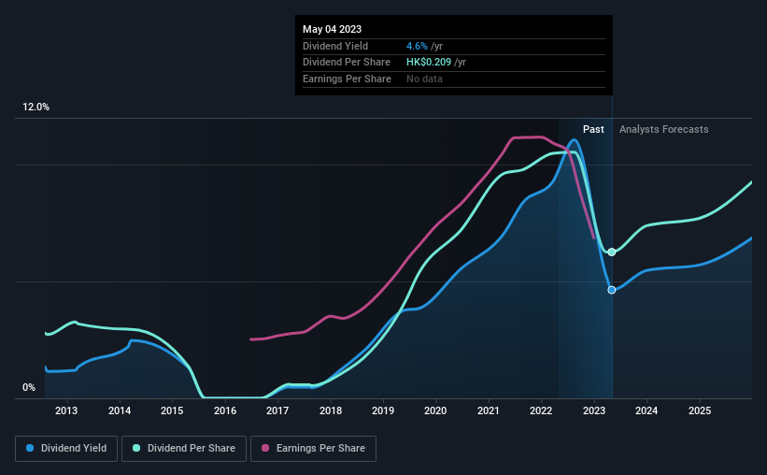Click the '12.0%' y-axis label
The width and height of the screenshot is (767, 475).
[x=36, y=108]
